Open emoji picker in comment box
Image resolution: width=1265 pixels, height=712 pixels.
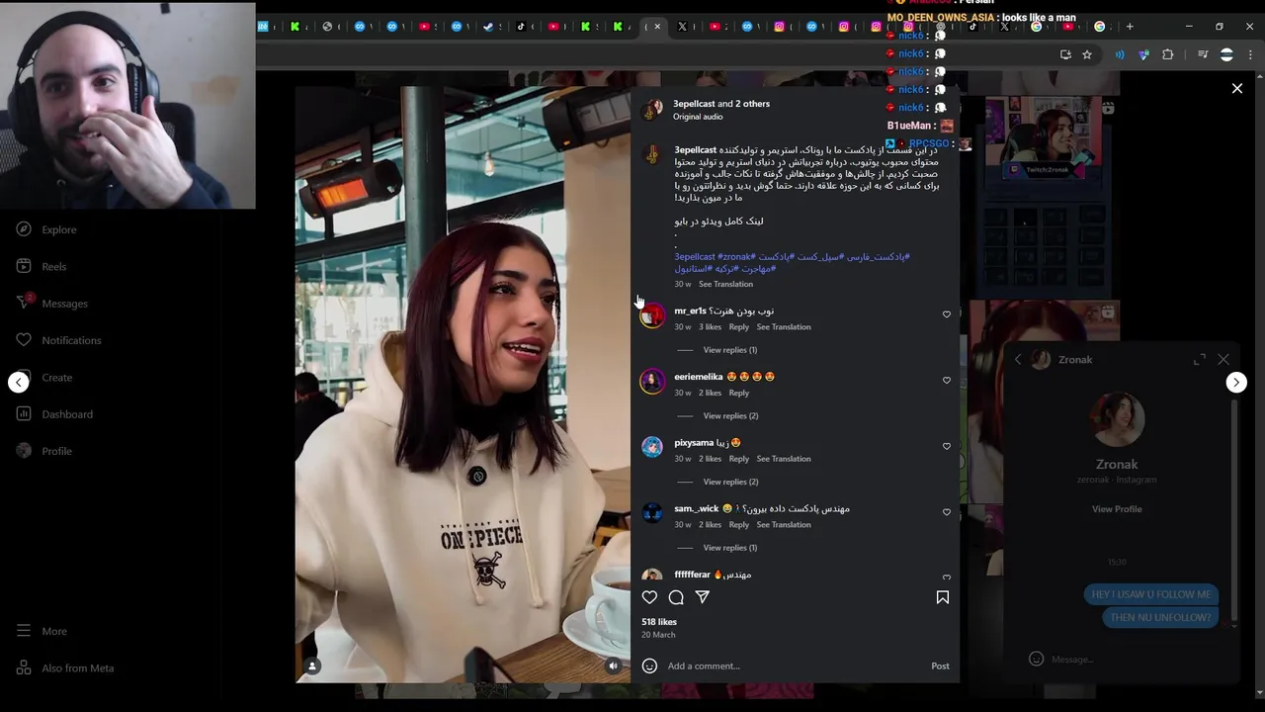[649, 666]
